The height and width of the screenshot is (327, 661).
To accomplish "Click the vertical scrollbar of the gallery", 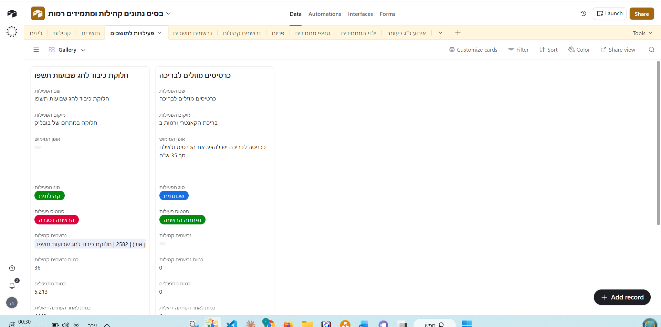I will pyautogui.click(x=658, y=143).
